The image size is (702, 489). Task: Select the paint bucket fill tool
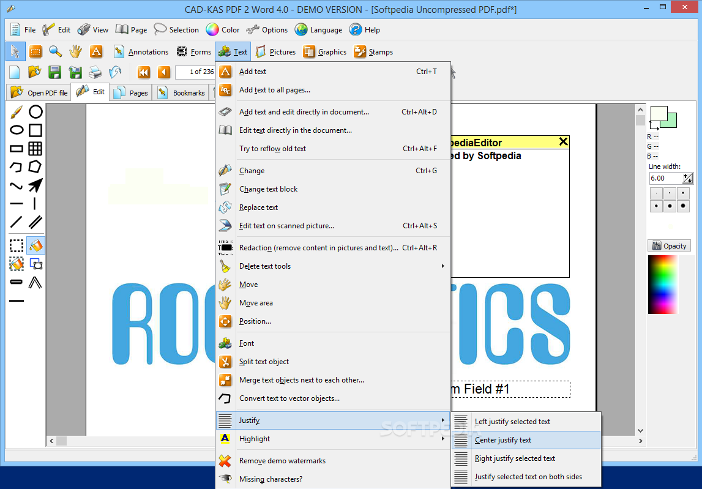(35, 245)
